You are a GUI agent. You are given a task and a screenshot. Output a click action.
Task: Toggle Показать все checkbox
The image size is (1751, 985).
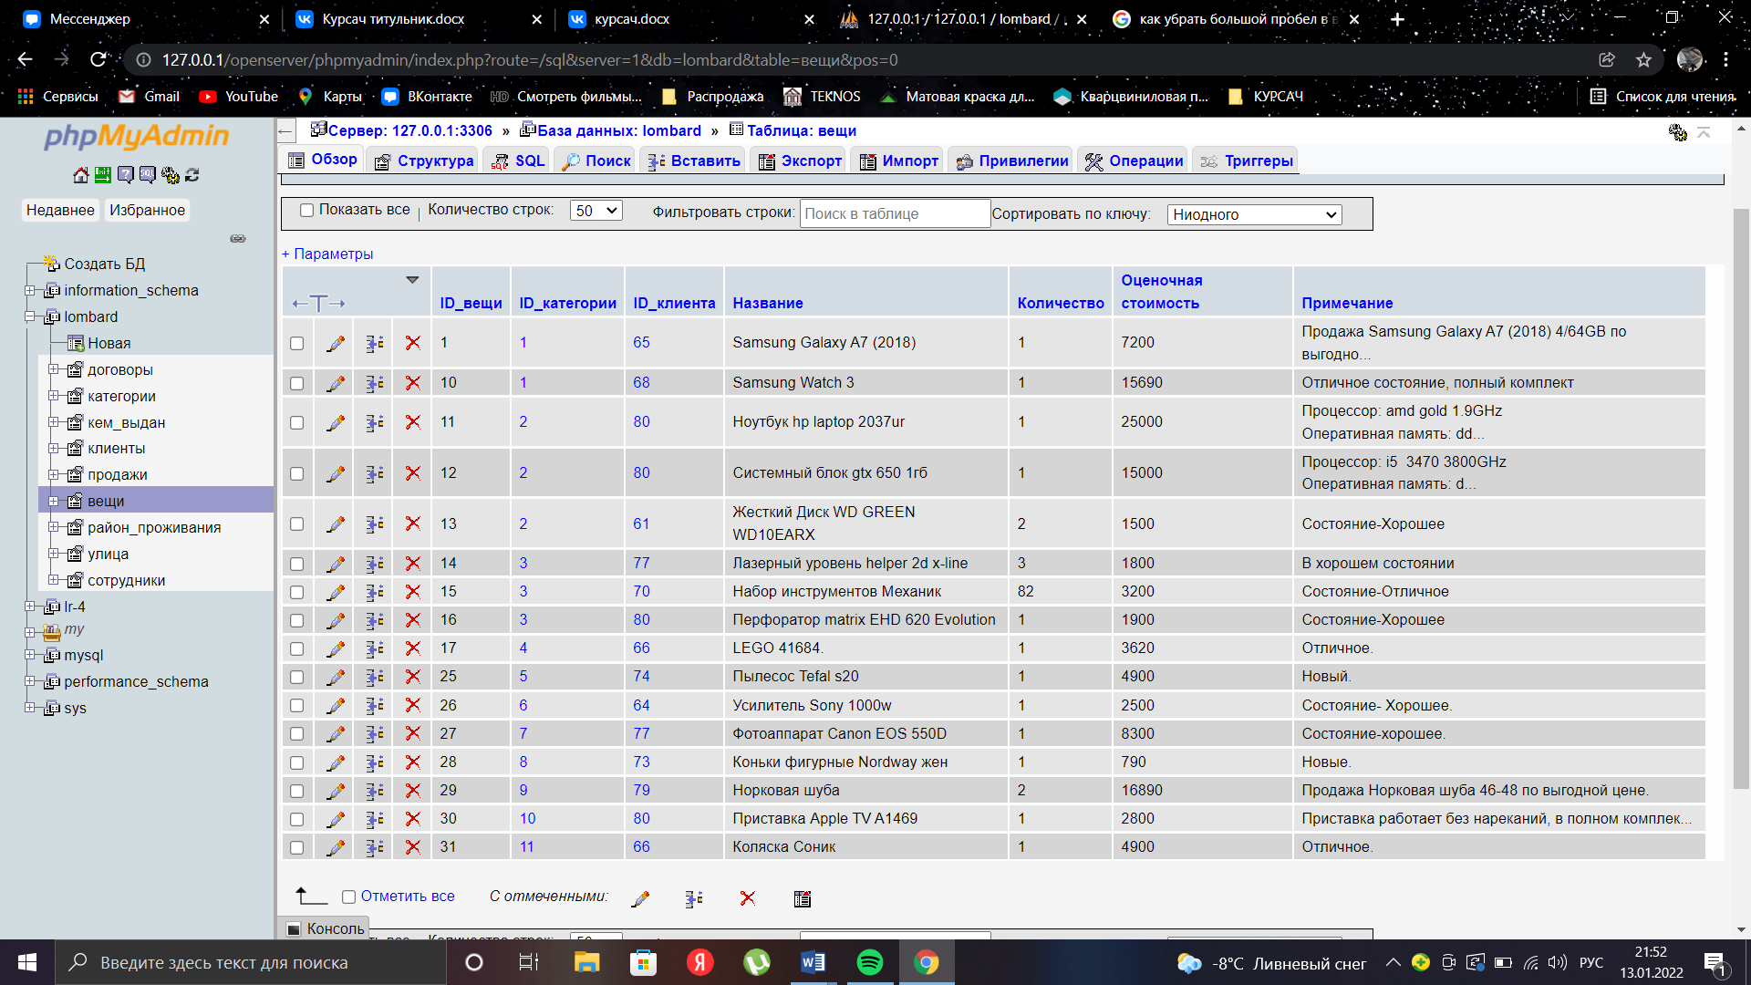point(307,210)
